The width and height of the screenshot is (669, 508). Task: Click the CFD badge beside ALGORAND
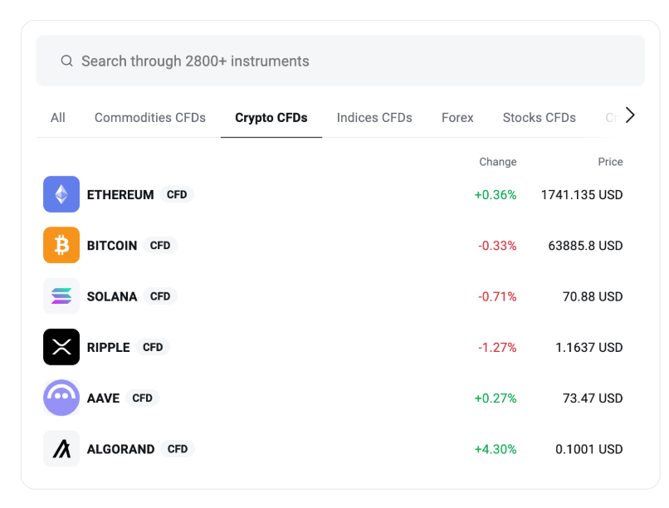click(178, 449)
